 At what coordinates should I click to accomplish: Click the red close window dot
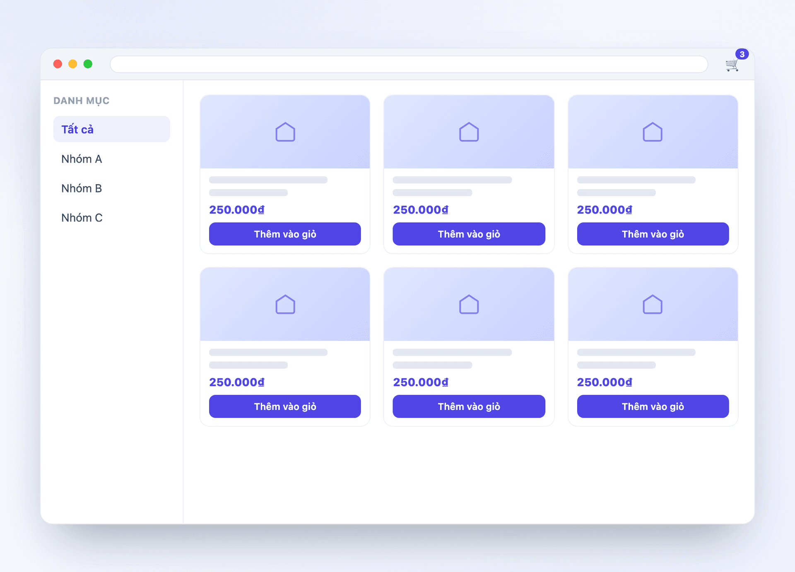(x=58, y=64)
